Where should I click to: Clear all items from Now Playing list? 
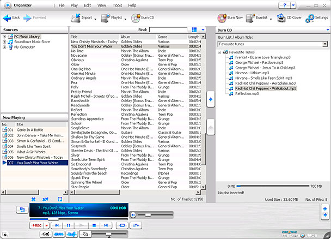point(45,199)
